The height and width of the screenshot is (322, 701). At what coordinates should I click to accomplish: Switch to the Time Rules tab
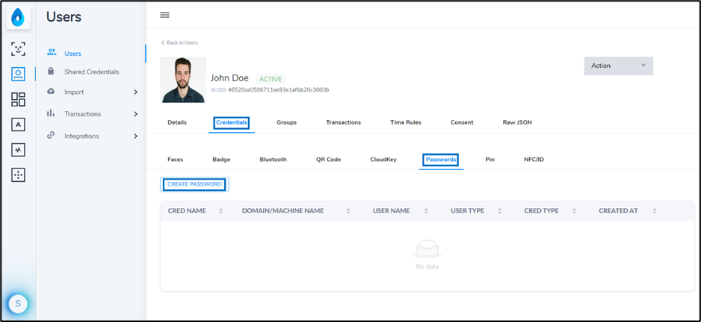406,122
